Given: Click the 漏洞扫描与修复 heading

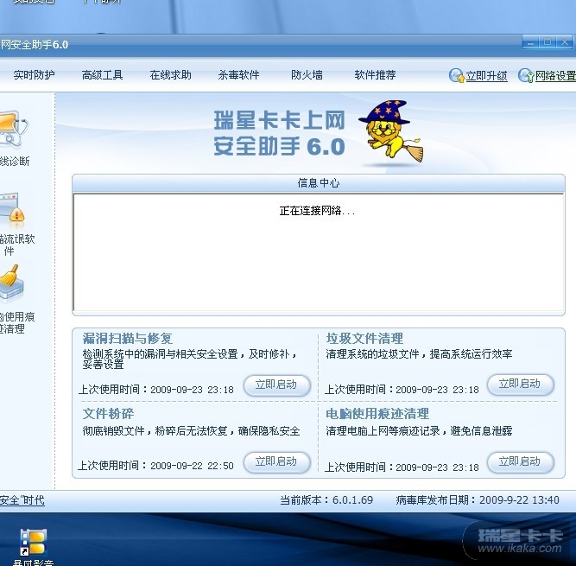Looking at the screenshot, I should click(x=128, y=338).
